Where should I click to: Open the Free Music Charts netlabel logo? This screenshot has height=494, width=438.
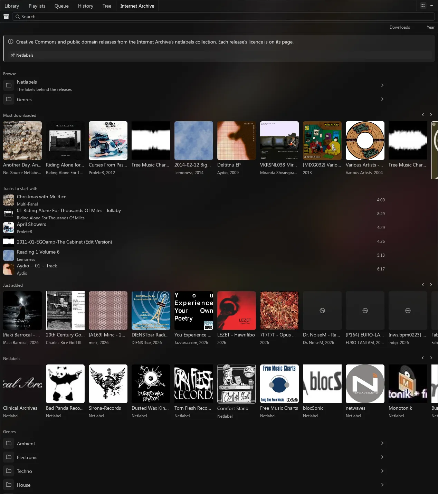[279, 384]
